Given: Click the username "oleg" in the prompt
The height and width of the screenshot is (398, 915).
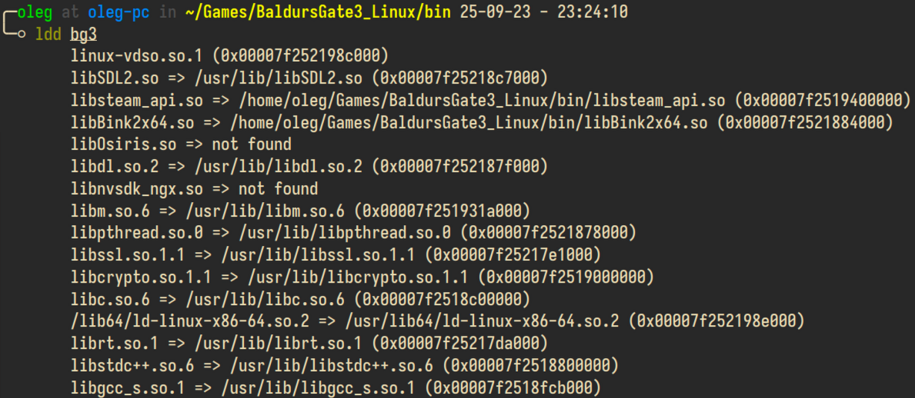Looking at the screenshot, I should coord(35,12).
